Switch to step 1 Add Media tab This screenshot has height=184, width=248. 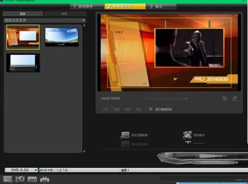coord(86,6)
